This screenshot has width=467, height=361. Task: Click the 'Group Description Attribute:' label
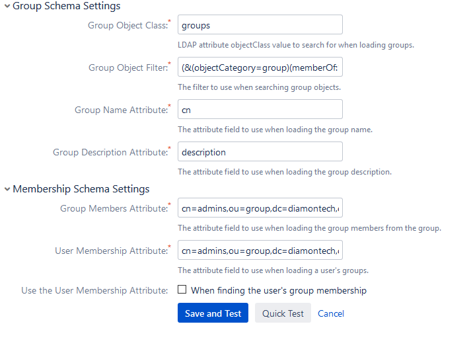coord(110,152)
